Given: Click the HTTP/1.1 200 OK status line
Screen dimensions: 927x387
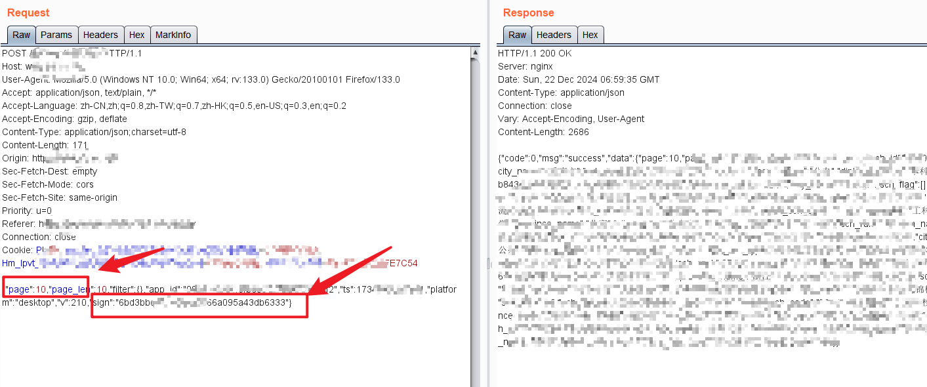Looking at the screenshot, I should point(535,53).
